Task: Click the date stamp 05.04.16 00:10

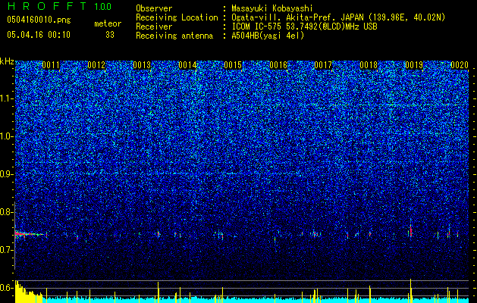Action: [x=39, y=35]
